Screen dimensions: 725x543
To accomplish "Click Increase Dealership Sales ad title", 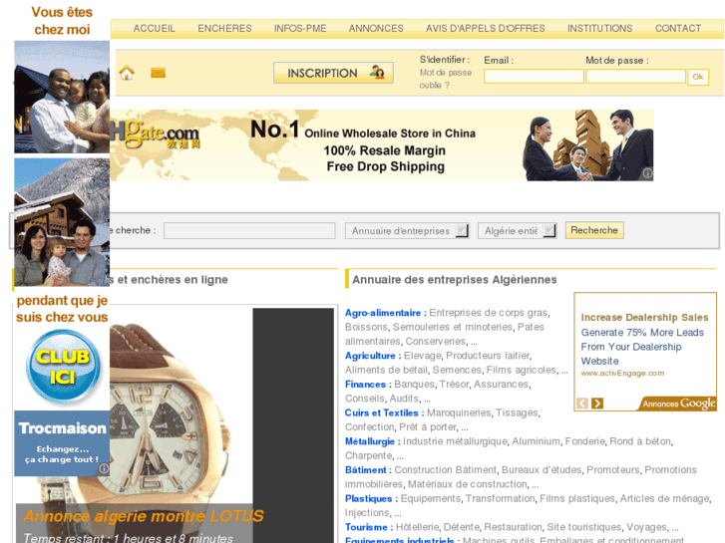I will (x=644, y=318).
